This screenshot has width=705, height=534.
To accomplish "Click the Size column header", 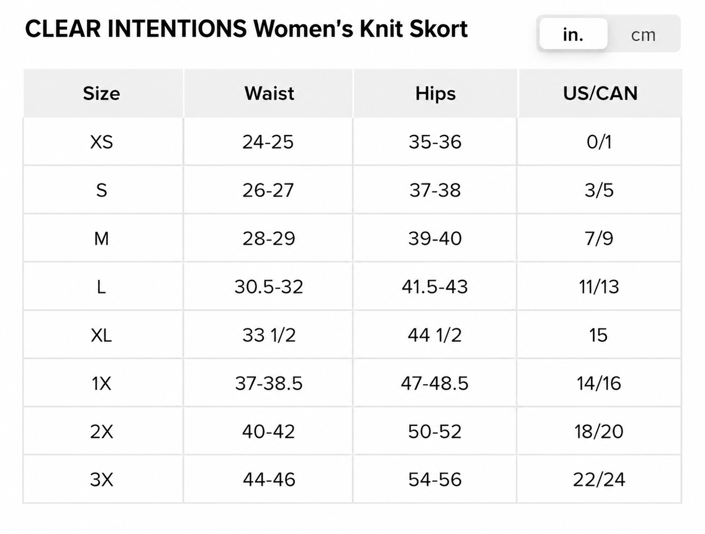I will click(x=101, y=93).
